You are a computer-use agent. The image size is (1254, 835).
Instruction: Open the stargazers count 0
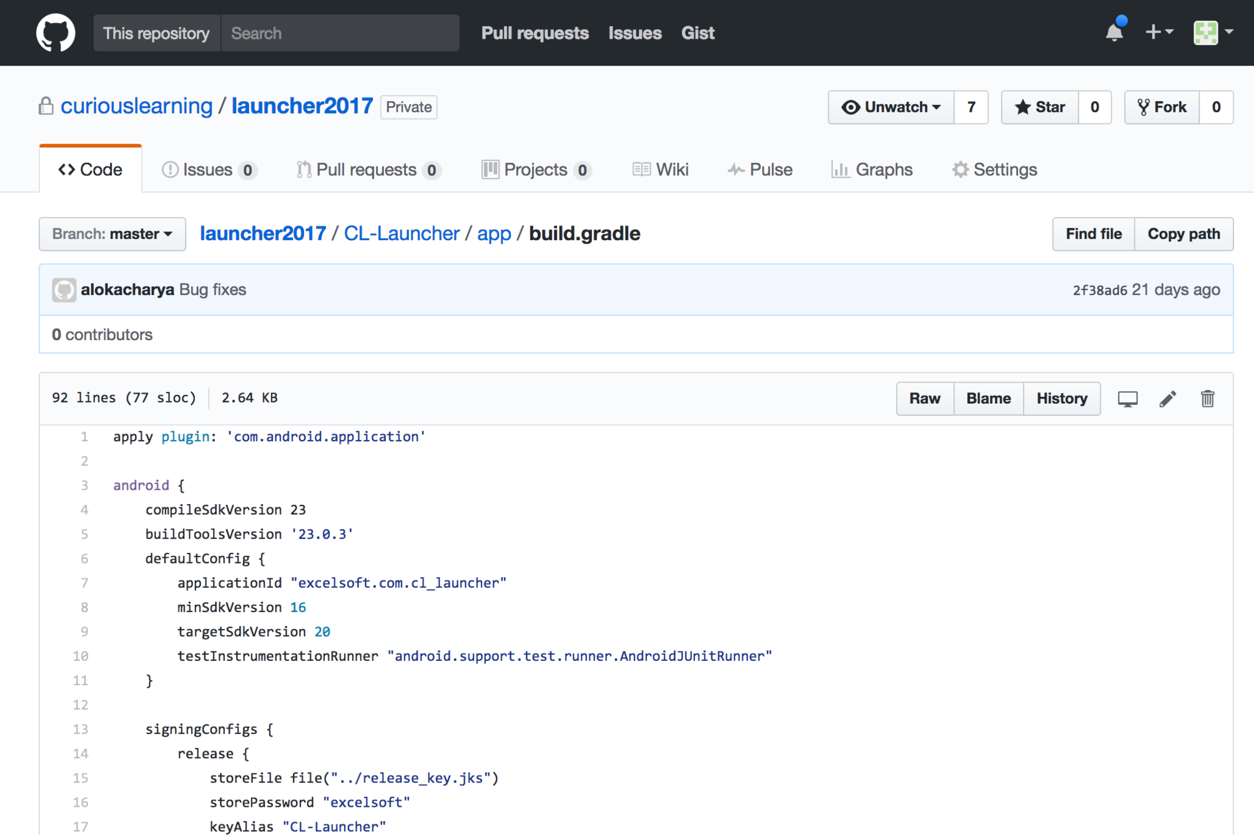(x=1095, y=107)
